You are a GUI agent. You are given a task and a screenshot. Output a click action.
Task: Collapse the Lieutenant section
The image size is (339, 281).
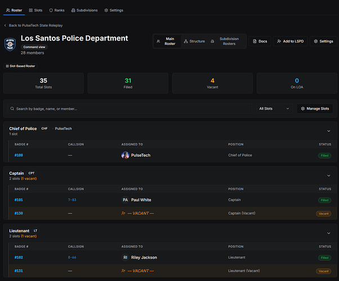(x=328, y=233)
